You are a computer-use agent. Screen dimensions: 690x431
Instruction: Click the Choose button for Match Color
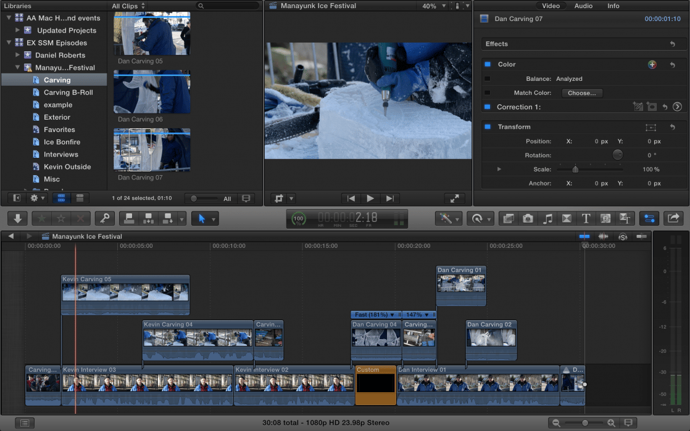[x=582, y=92]
